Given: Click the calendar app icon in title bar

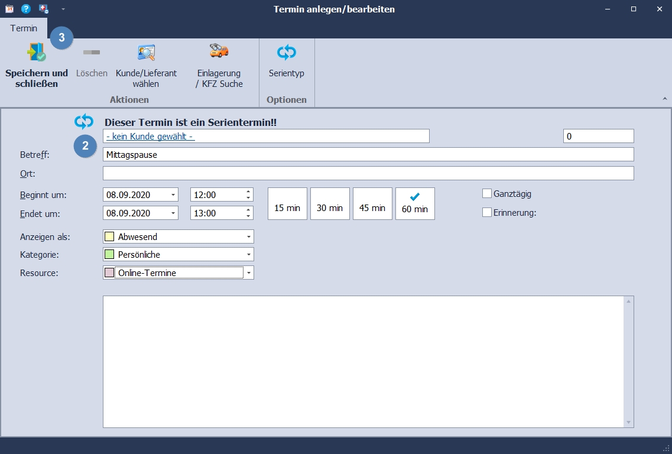Looking at the screenshot, I should pyautogui.click(x=9, y=9).
